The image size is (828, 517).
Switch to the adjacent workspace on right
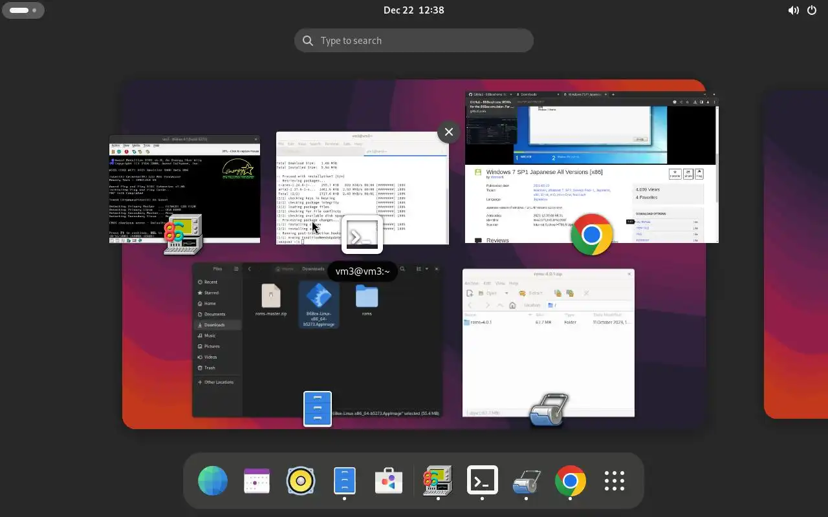[x=796, y=253]
